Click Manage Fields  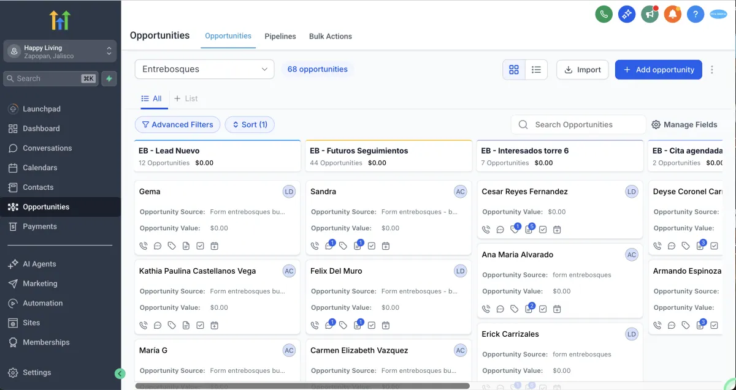(684, 124)
